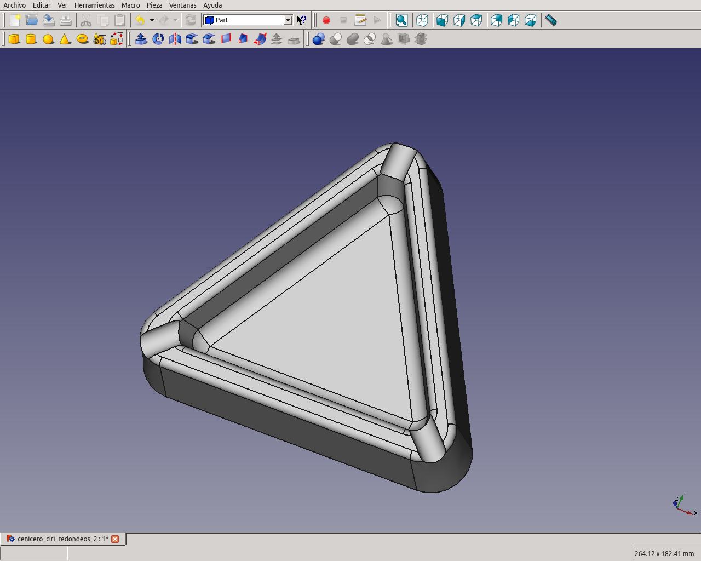Apply Intersection of two shapes

point(370,39)
